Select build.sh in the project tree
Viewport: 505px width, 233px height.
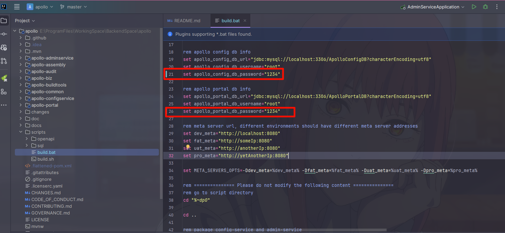pyautogui.click(x=46, y=159)
